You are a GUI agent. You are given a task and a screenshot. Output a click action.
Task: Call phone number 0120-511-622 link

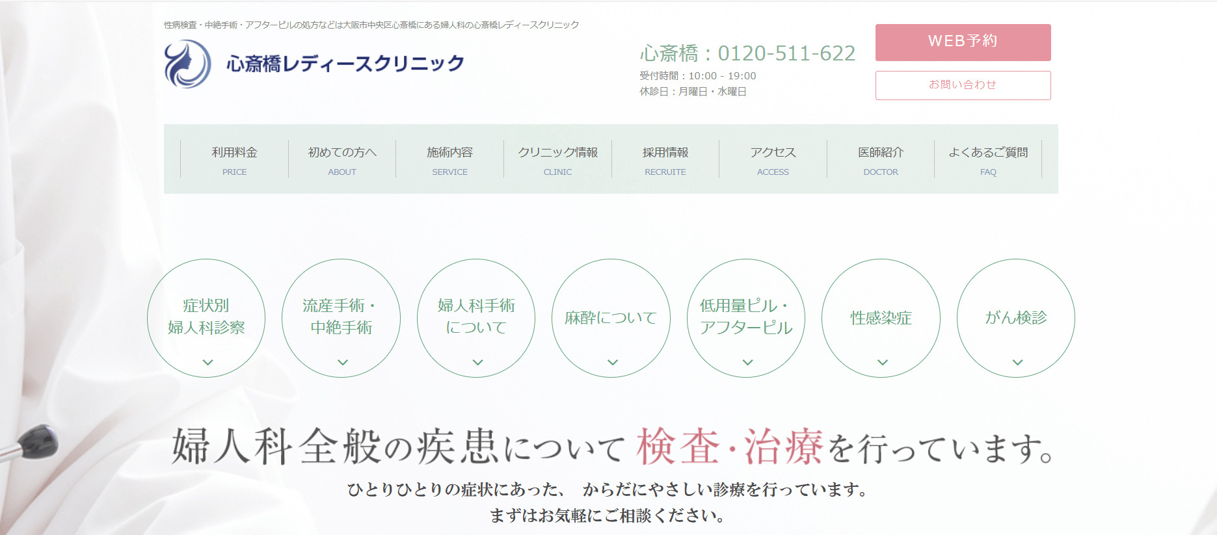click(x=786, y=53)
